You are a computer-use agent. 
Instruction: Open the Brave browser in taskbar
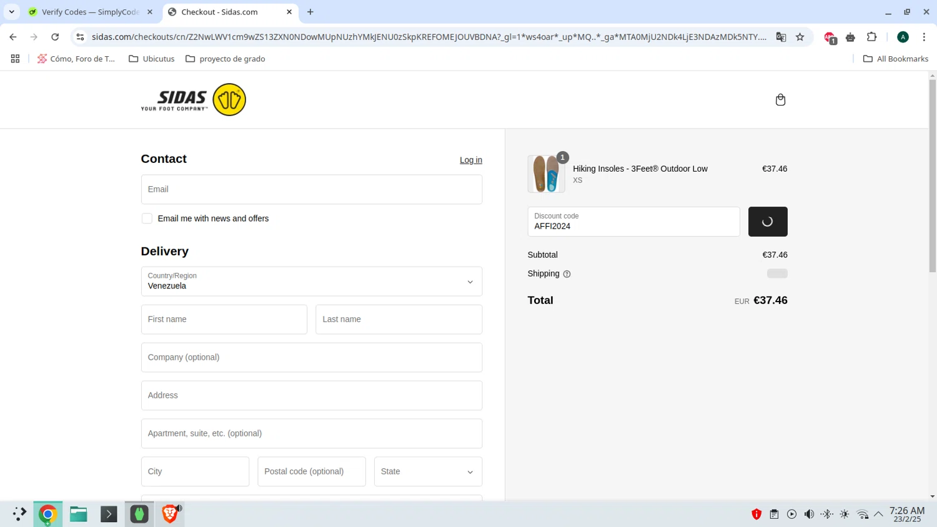(170, 514)
